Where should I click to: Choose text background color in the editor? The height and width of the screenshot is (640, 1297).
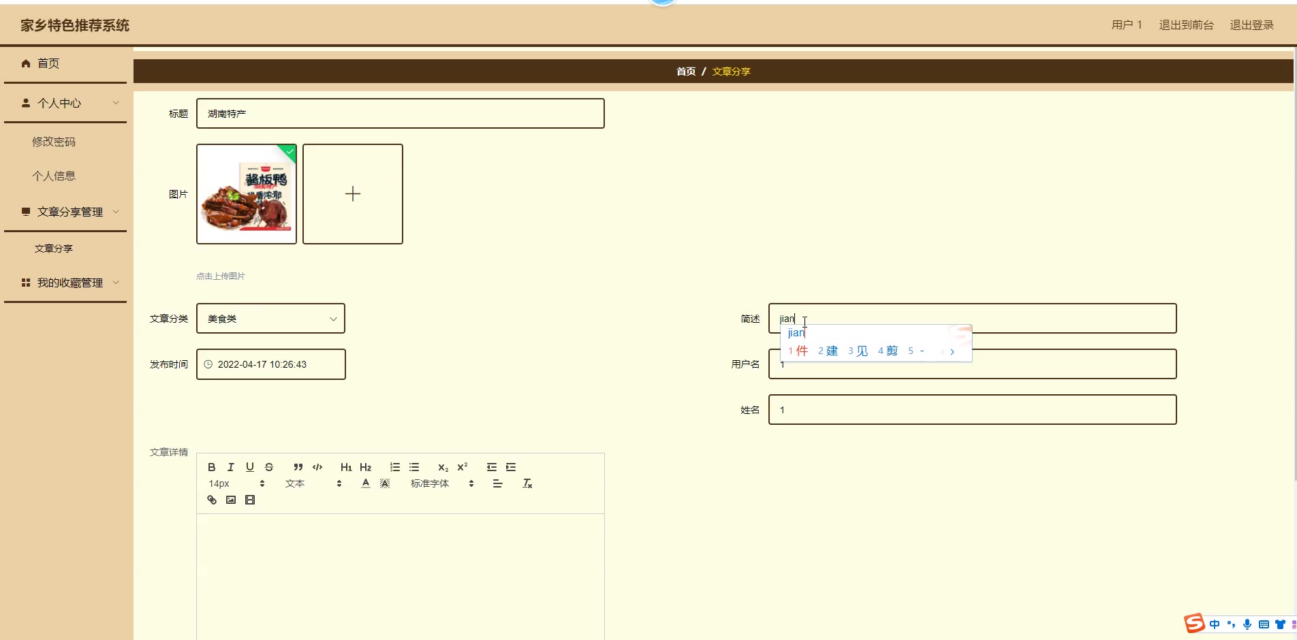tap(385, 483)
